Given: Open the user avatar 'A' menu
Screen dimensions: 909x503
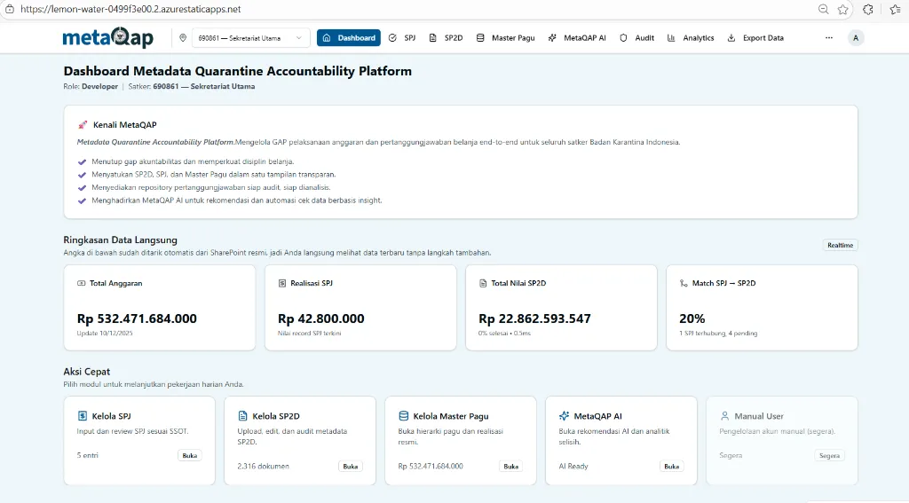Looking at the screenshot, I should (x=856, y=38).
